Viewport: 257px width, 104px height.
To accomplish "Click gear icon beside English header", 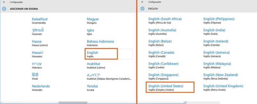I will [x=142, y=9].
